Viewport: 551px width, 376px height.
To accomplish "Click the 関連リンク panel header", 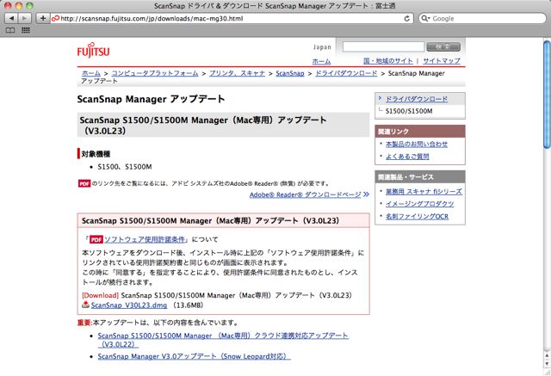I will [x=420, y=132].
